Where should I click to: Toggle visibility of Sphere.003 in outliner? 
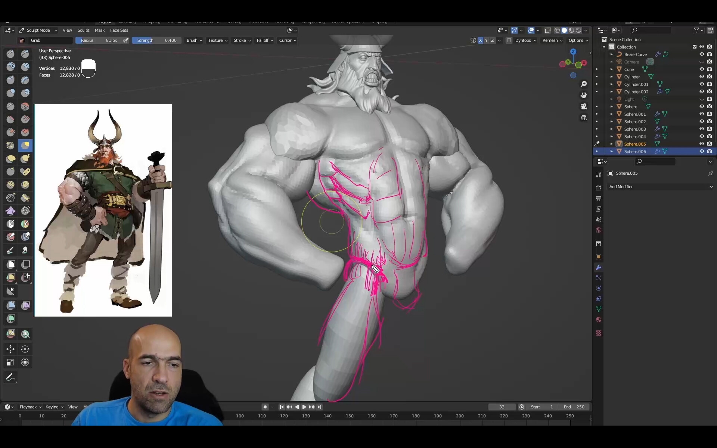pyautogui.click(x=701, y=129)
